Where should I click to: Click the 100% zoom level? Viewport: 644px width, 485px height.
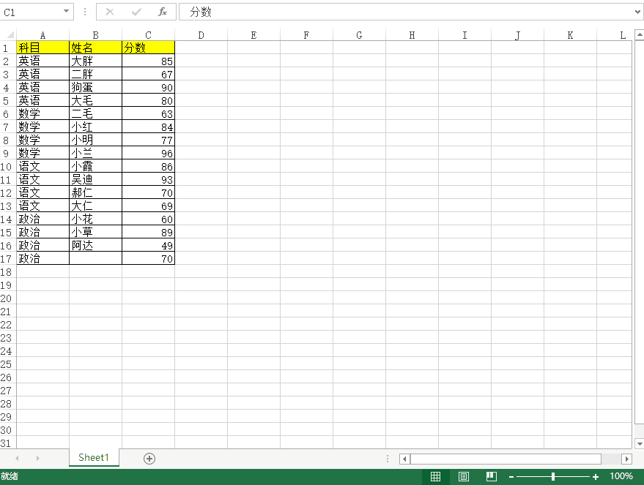click(621, 476)
